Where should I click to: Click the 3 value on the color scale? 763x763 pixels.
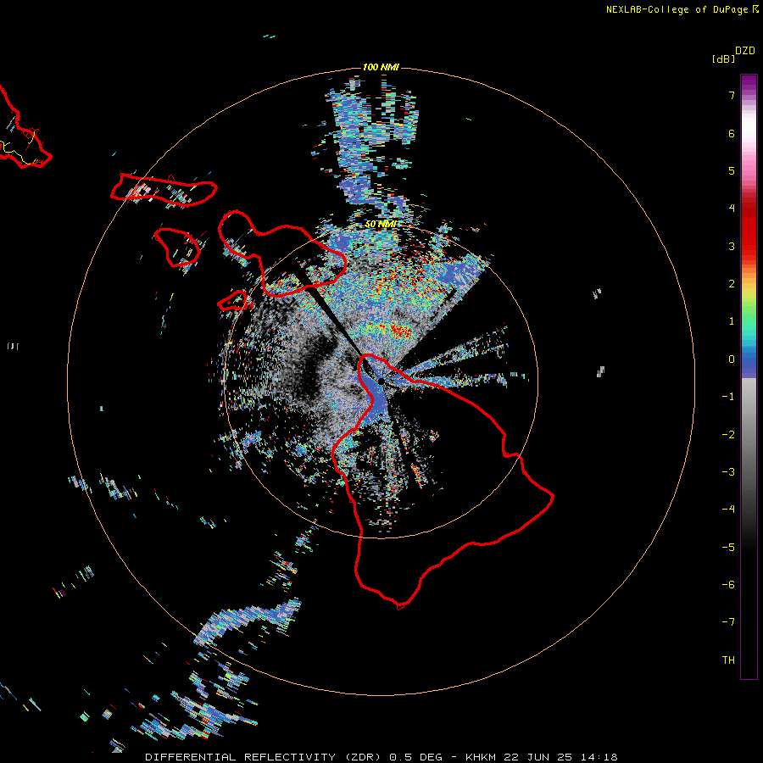732,246
